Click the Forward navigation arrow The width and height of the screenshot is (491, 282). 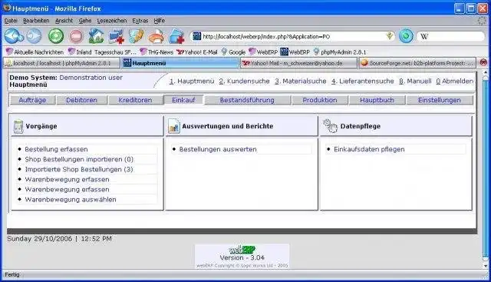coord(34,36)
